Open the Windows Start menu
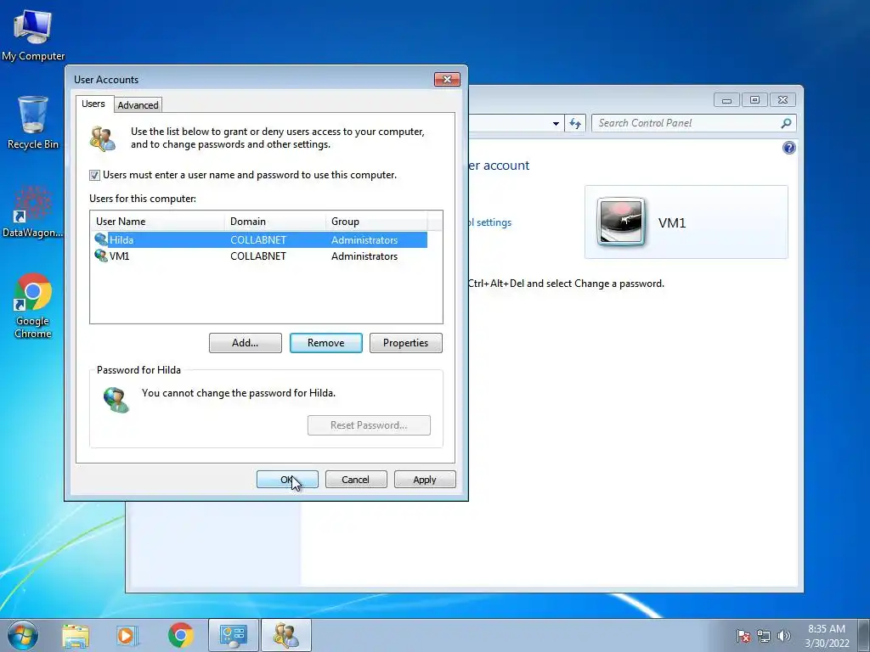The height and width of the screenshot is (652, 870). pos(23,635)
